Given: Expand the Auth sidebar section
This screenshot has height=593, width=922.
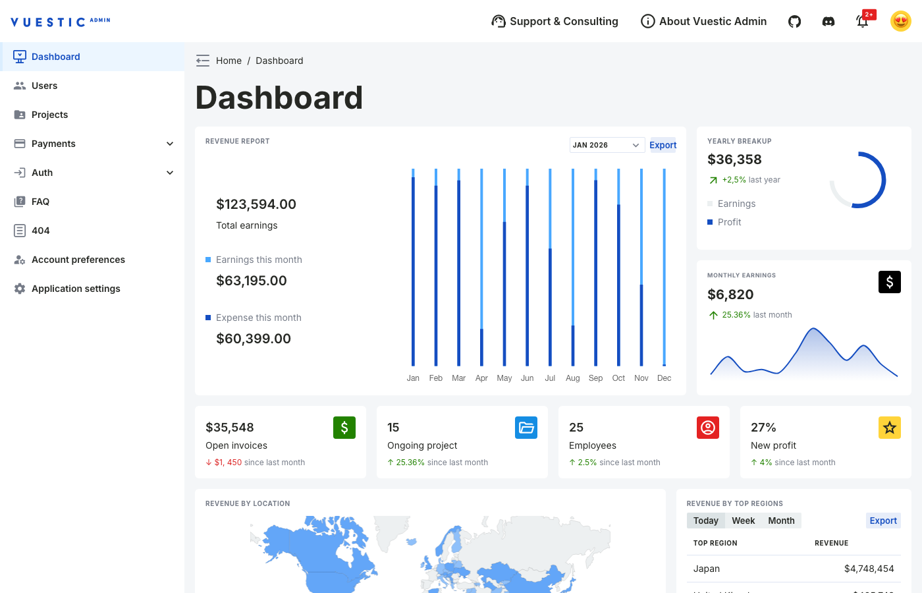Looking at the screenshot, I should coord(92,173).
